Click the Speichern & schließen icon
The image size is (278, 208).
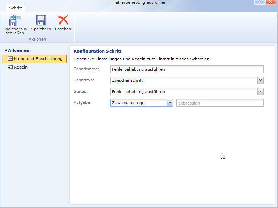[x=15, y=21]
